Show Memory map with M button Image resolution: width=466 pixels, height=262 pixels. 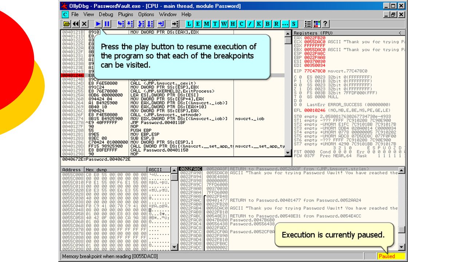click(x=206, y=24)
